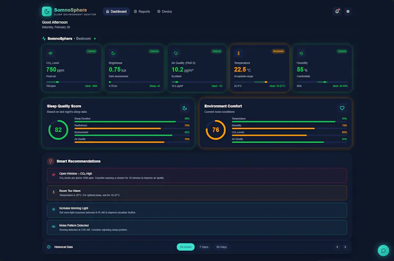Click the Historical Data clock icon

[48, 247]
